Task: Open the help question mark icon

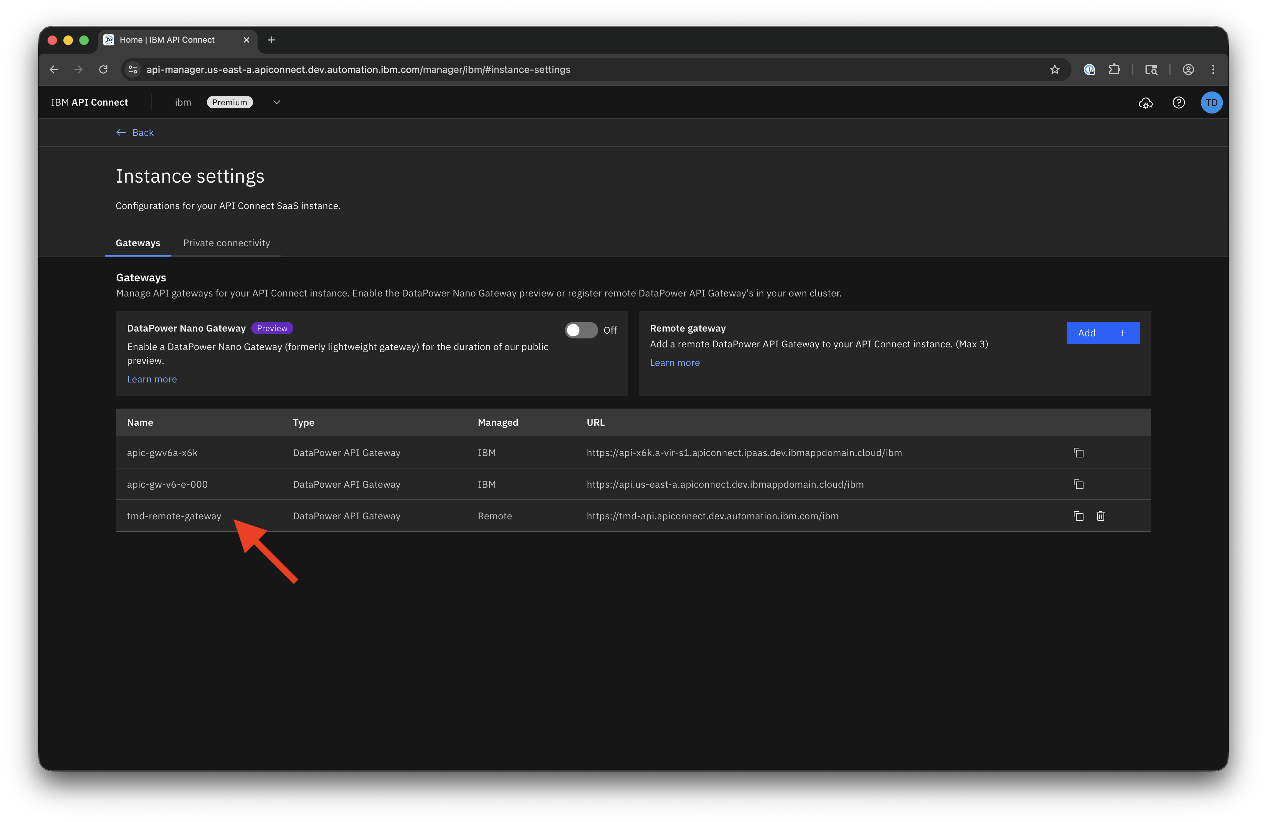Action: [x=1179, y=102]
